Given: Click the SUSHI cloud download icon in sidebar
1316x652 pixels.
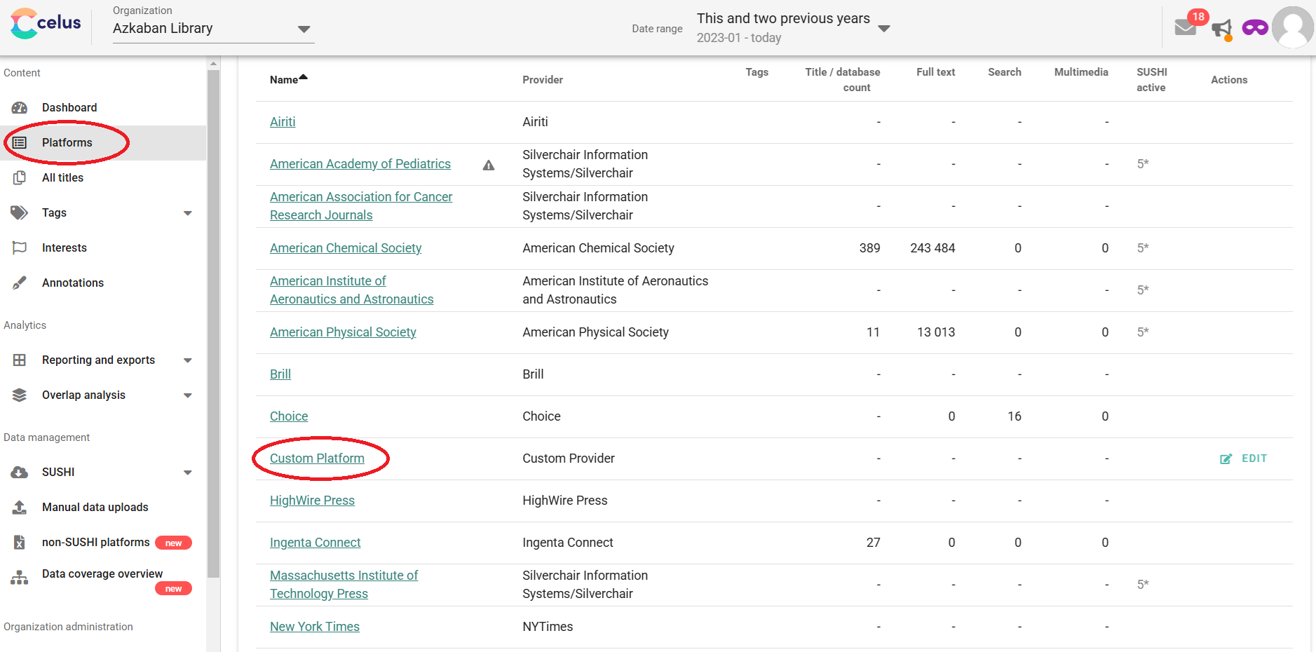Looking at the screenshot, I should click(20, 473).
